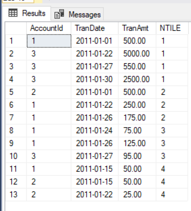Viewport: 191px width, 211px height.
Task: Select row header number 13
Action: coord(16,194)
